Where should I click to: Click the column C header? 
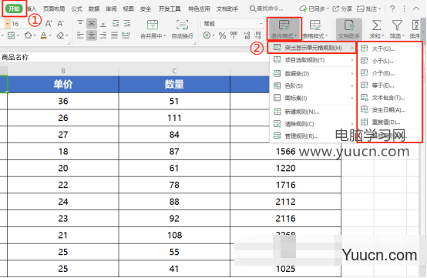pyautogui.click(x=174, y=71)
